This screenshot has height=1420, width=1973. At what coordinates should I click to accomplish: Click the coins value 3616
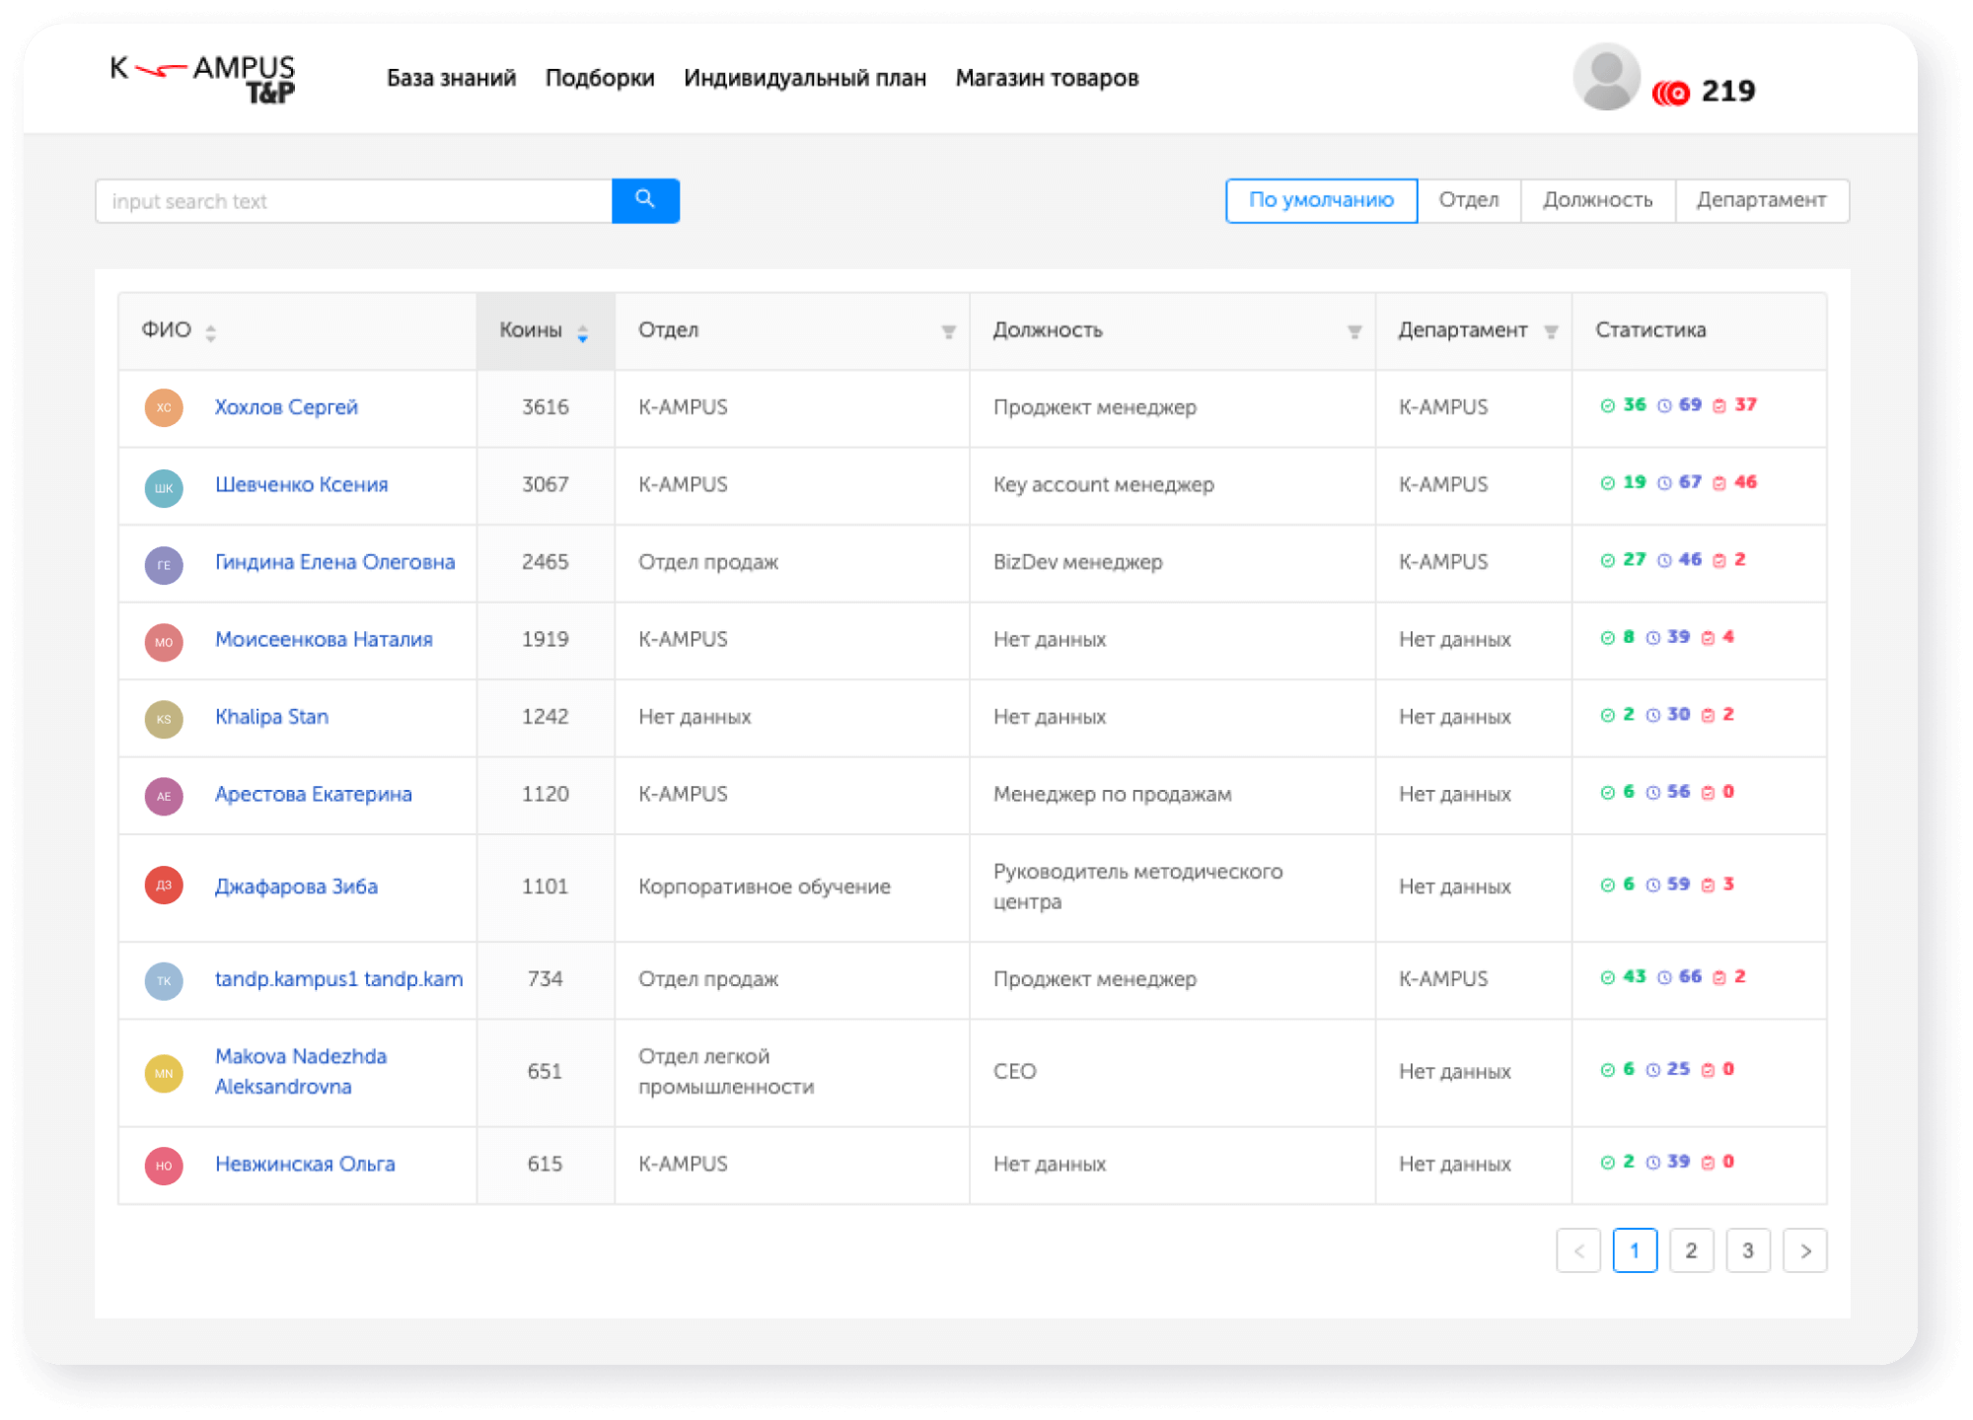(x=546, y=407)
